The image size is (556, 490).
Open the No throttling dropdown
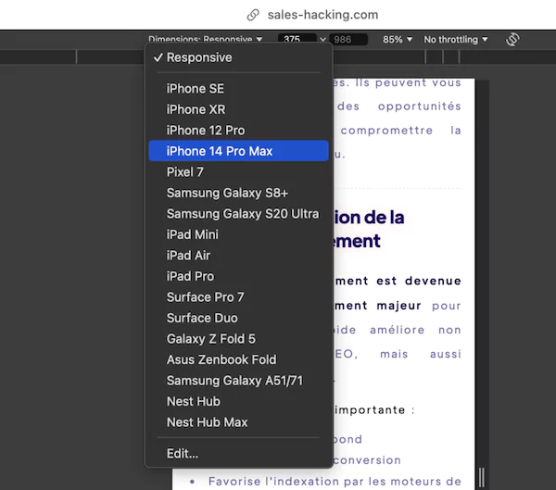pos(456,39)
